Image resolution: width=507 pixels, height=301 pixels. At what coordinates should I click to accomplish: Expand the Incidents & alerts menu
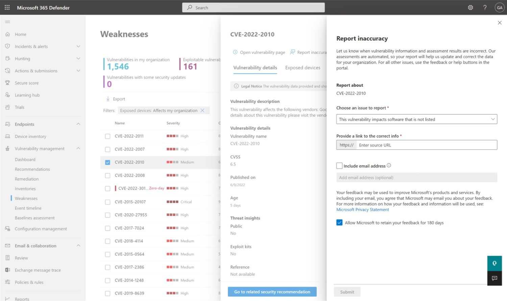pos(78,47)
